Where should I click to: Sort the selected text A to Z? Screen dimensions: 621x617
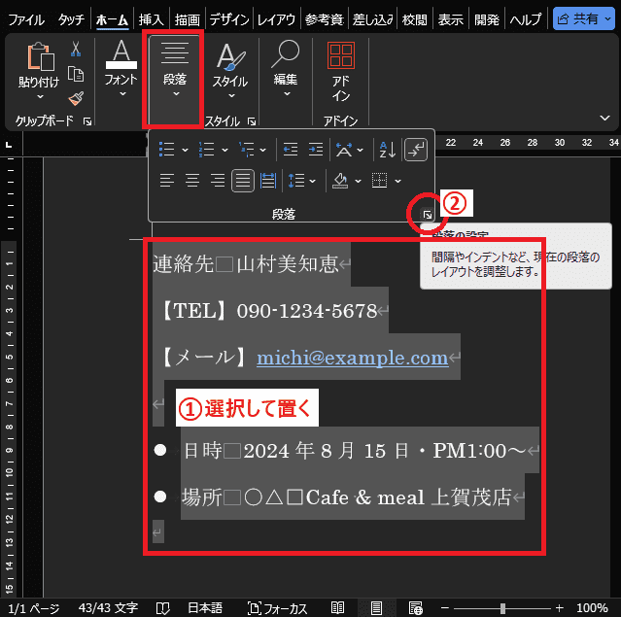(386, 149)
